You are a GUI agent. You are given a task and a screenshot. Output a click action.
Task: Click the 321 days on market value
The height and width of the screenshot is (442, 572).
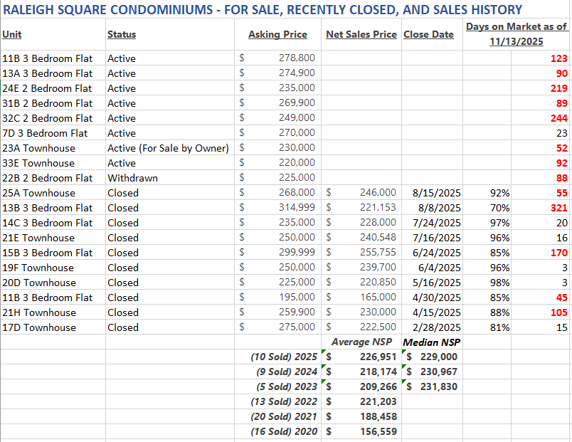[558, 208]
